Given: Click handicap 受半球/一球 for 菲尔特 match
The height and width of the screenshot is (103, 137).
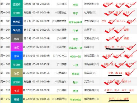Looking at the screenshot, I should 75,48.
